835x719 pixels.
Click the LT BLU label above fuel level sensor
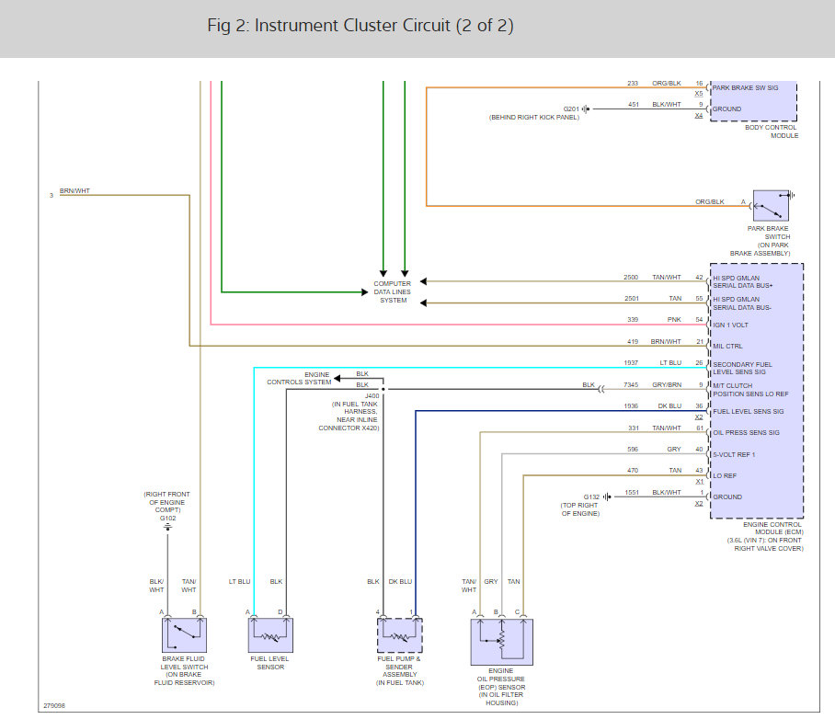click(240, 582)
